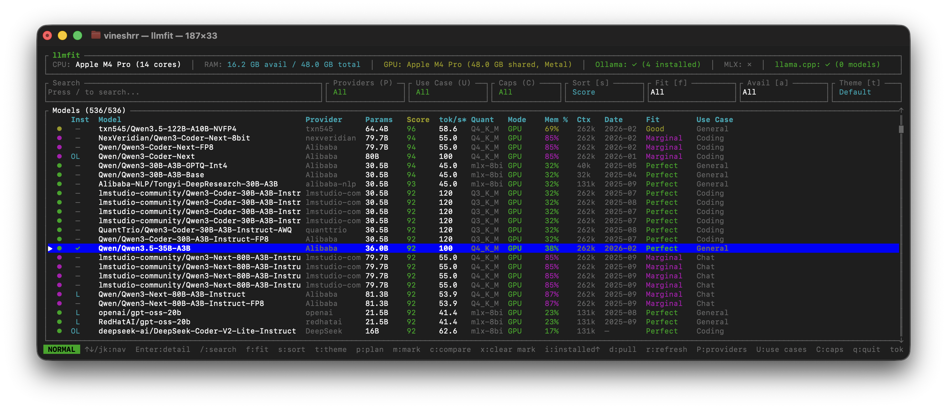Open the Providers (P) filter dropdown

[x=365, y=92]
